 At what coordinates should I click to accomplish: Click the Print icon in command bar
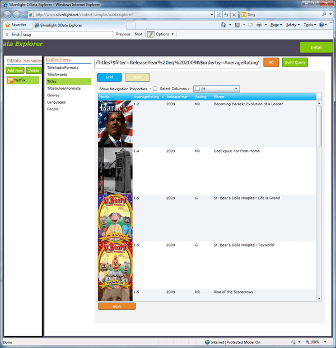[x=259, y=25]
